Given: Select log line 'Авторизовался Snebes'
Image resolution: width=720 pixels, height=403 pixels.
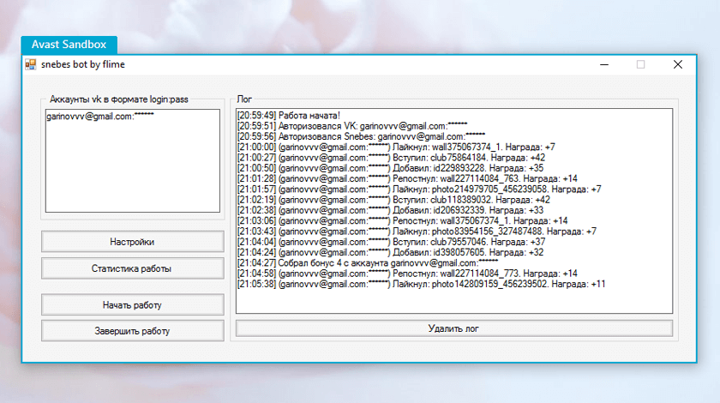Looking at the screenshot, I should tap(361, 136).
